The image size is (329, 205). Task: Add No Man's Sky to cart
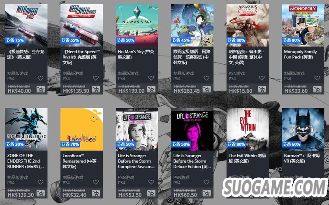point(151,89)
